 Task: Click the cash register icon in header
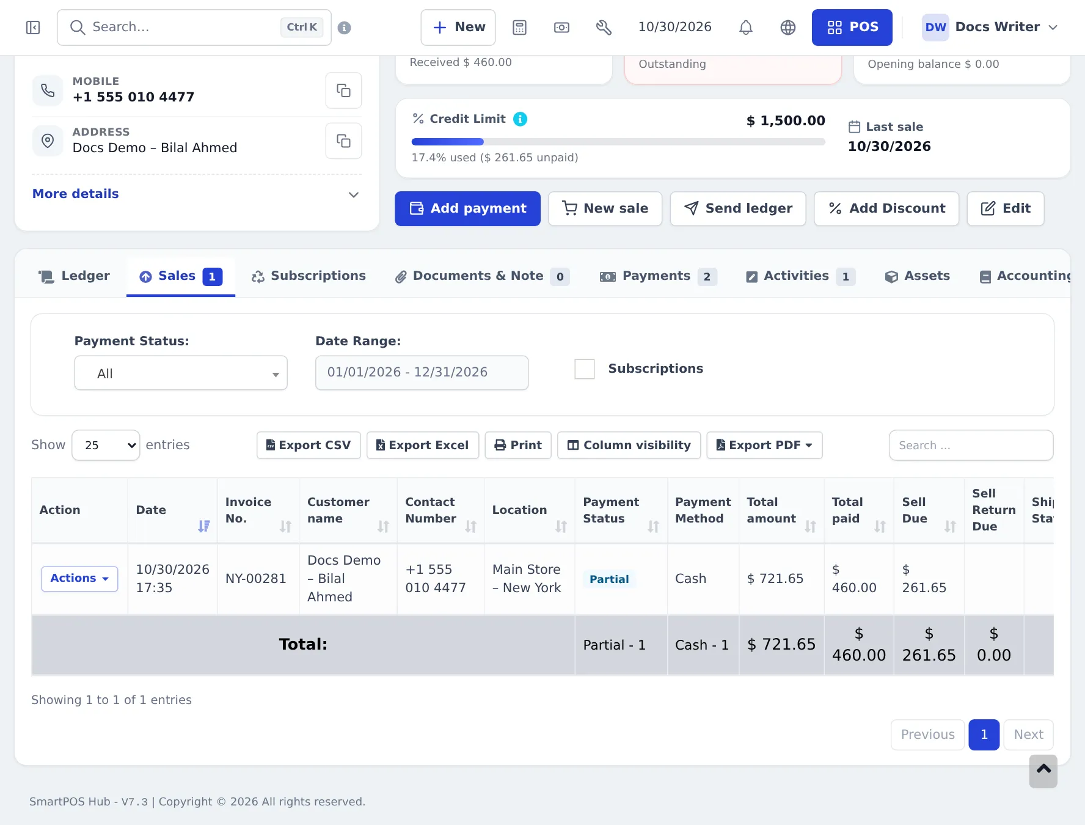(561, 28)
